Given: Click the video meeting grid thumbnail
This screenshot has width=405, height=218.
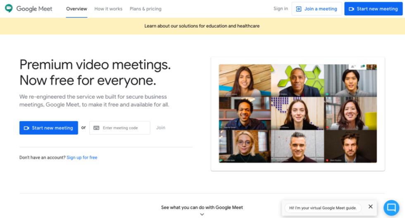Looking at the screenshot, I should (298, 113).
